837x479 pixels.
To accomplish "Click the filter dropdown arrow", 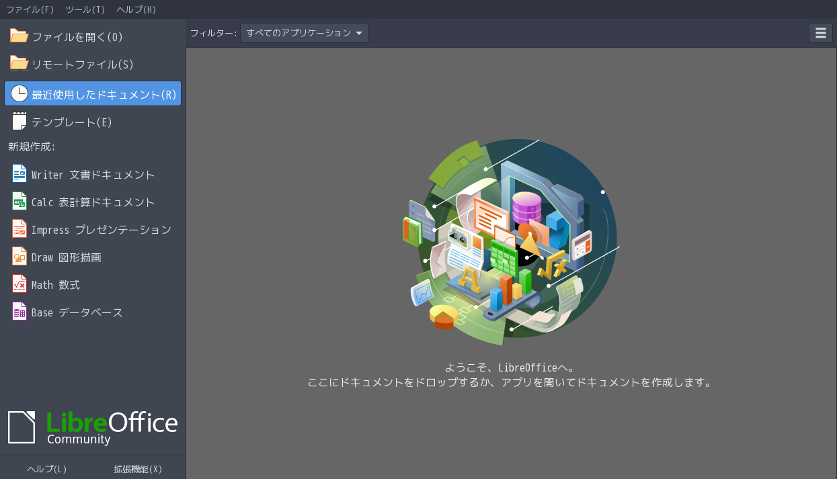I will click(x=360, y=32).
